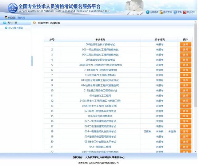Click the 已报考 status in row 18
This screenshot has height=166, width=200.
[147, 132]
